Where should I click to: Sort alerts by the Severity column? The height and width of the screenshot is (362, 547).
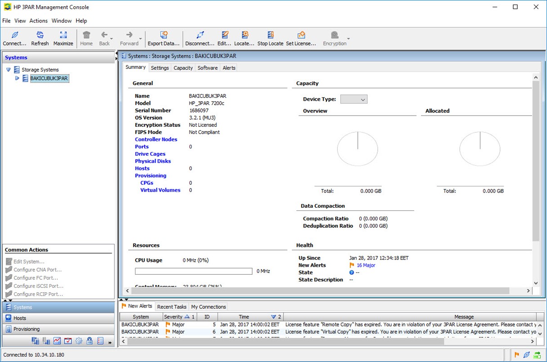(180, 317)
